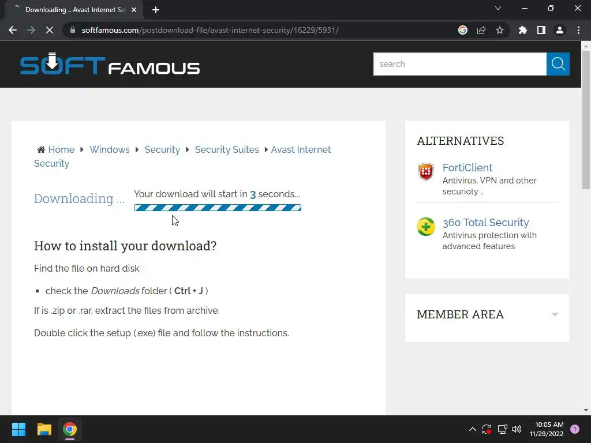The width and height of the screenshot is (591, 443).
Task: Click 'Your download will start in' countdown text
Action: 217,194
